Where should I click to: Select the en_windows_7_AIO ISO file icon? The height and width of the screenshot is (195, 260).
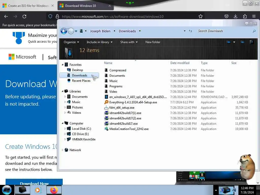coord(106,97)
